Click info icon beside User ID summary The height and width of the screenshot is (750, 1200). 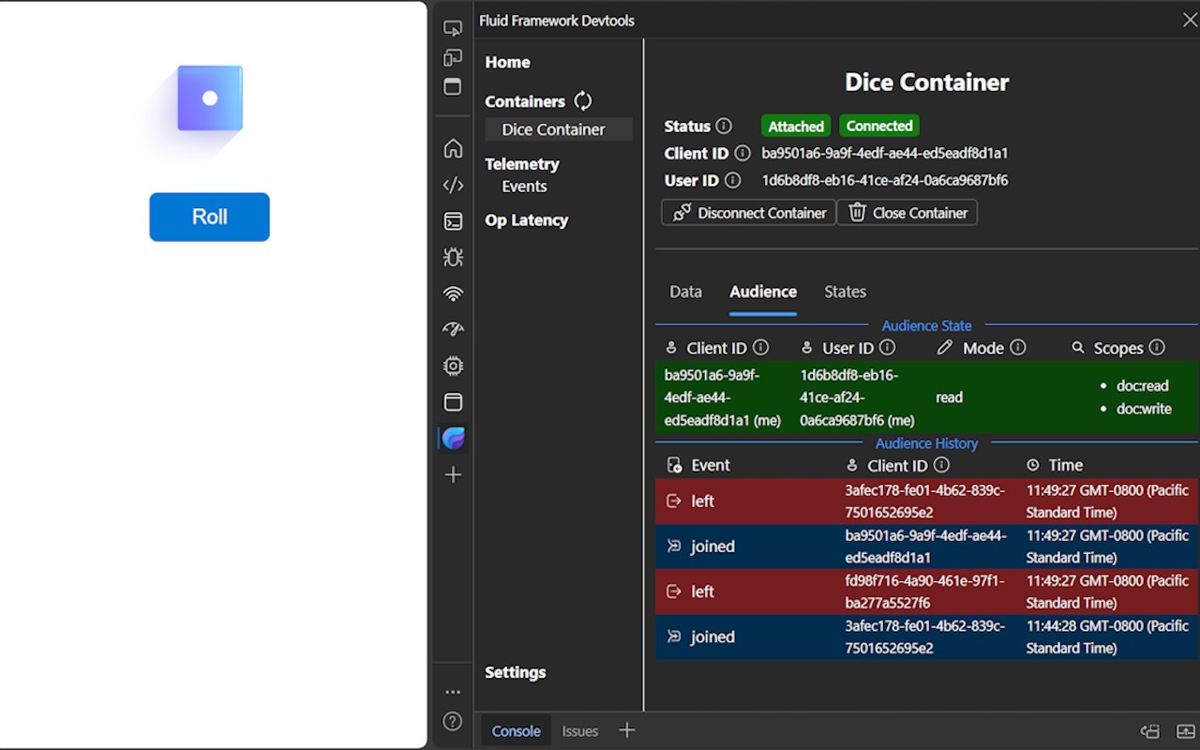733,180
